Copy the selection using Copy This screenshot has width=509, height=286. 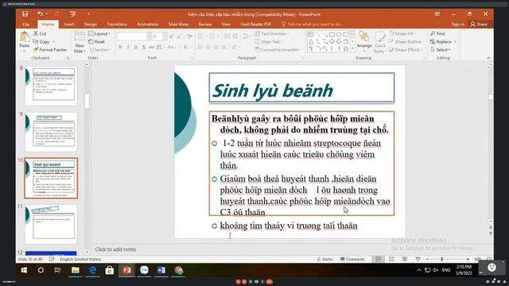point(41,41)
